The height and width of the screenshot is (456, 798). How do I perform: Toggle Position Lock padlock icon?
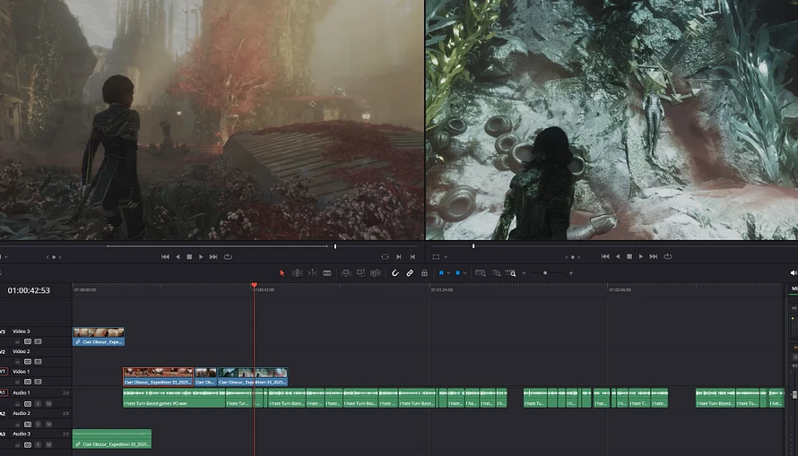click(x=424, y=273)
